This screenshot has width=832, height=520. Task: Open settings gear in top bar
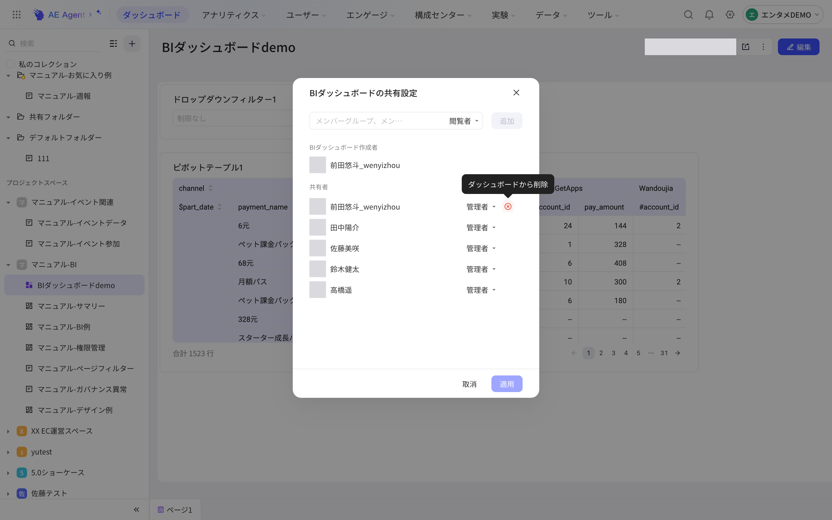(x=730, y=15)
